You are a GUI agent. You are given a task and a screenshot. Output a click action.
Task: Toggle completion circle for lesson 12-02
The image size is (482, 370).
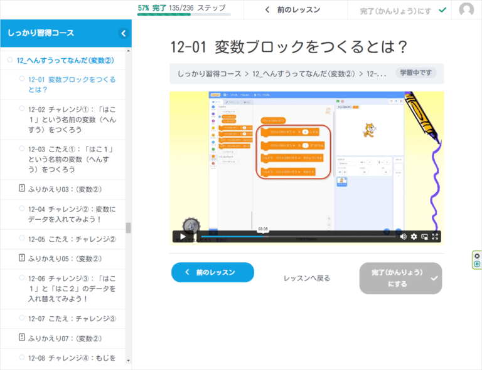(22, 110)
